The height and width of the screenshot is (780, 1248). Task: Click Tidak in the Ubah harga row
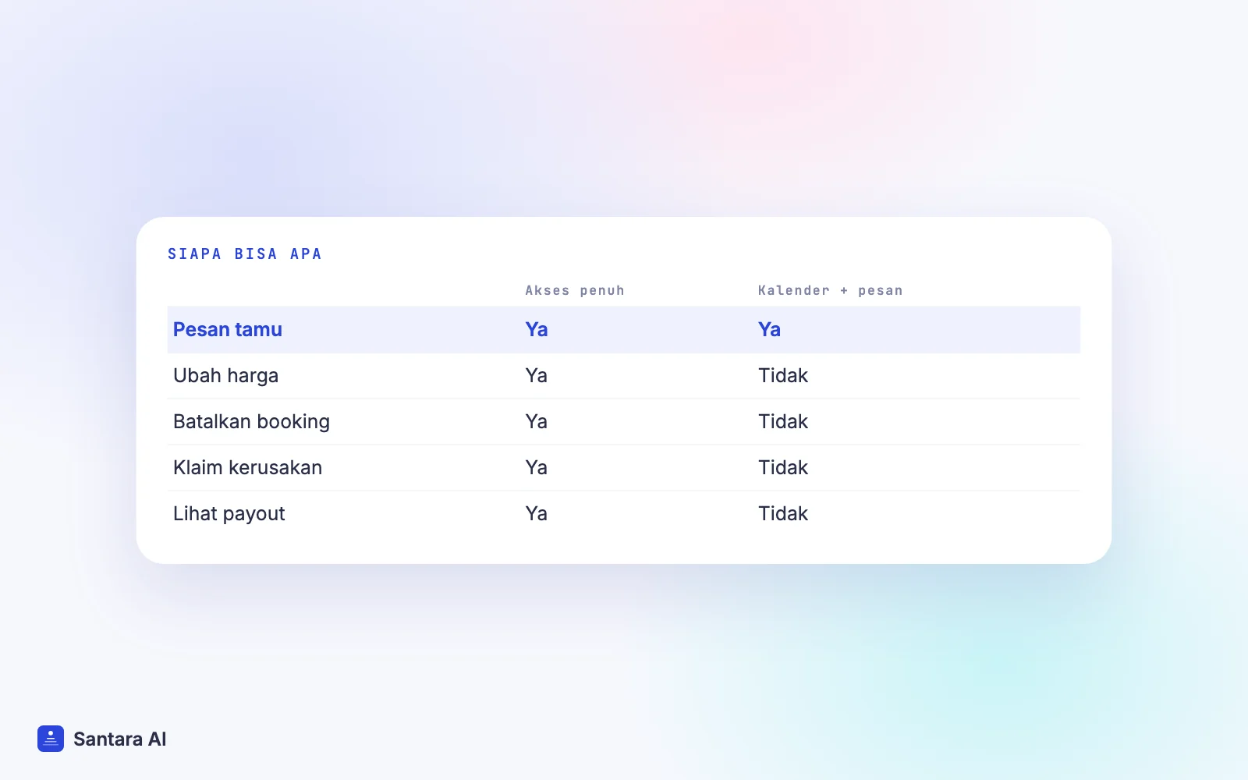coord(783,375)
